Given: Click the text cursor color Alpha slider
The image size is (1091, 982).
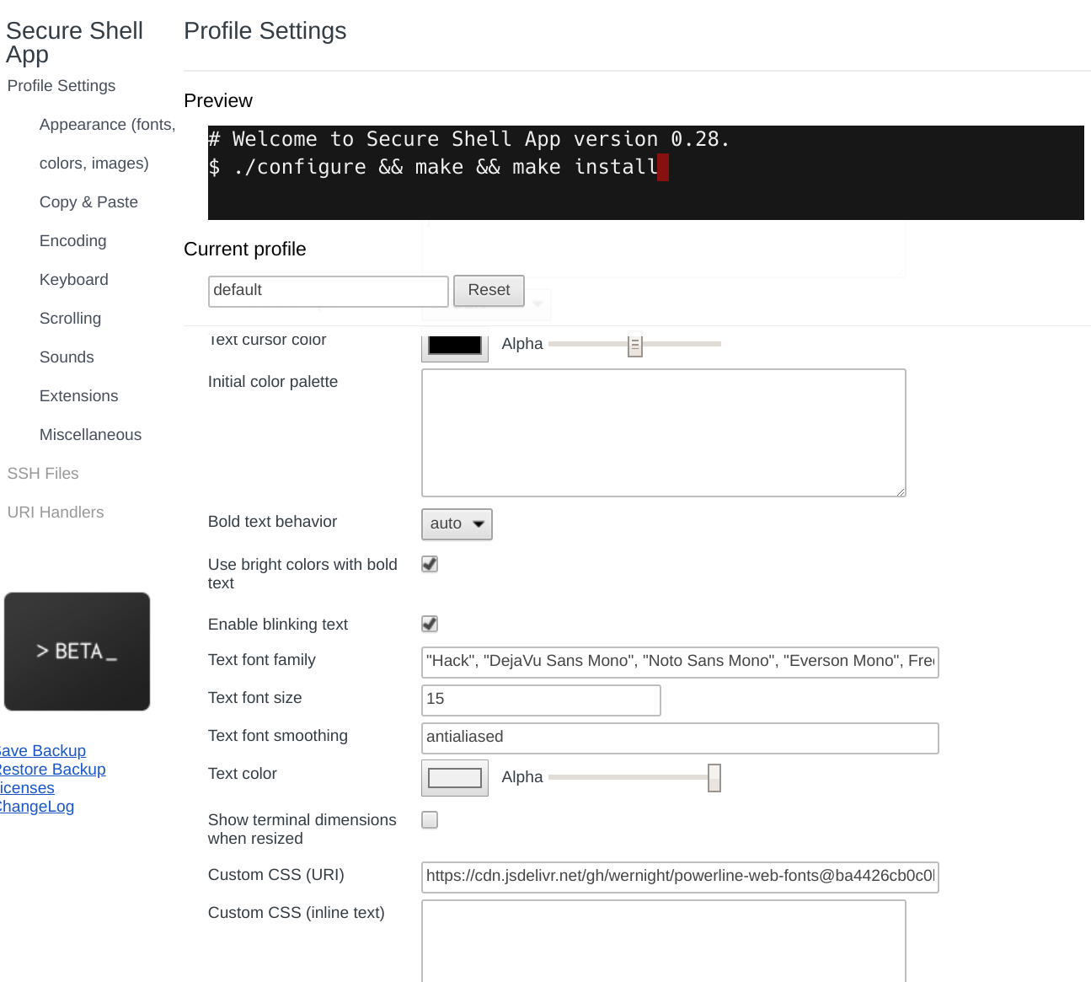Looking at the screenshot, I should point(634,344).
